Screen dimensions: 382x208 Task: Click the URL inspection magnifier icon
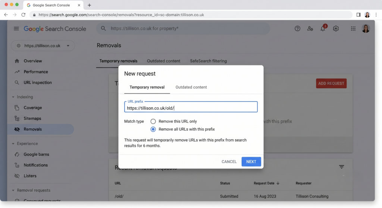point(17,83)
